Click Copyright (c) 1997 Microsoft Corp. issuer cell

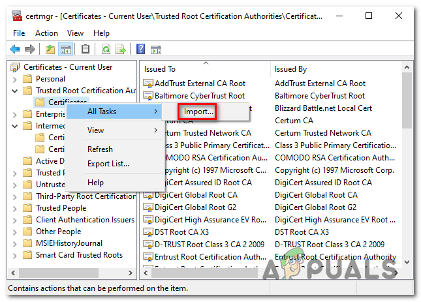334,170
